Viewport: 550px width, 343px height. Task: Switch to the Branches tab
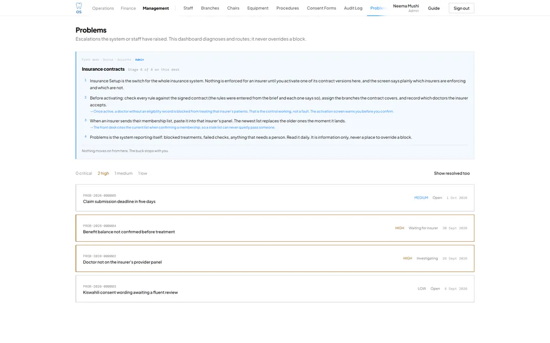[x=210, y=8]
